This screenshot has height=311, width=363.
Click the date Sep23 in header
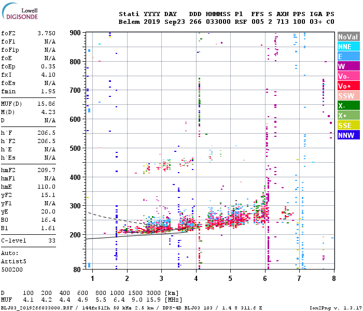175,22
